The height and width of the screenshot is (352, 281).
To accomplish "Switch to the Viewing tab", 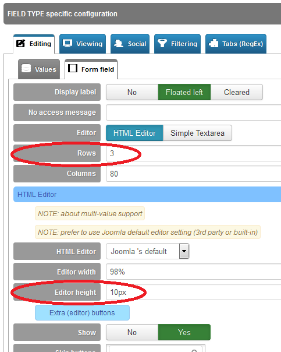I will (83, 44).
